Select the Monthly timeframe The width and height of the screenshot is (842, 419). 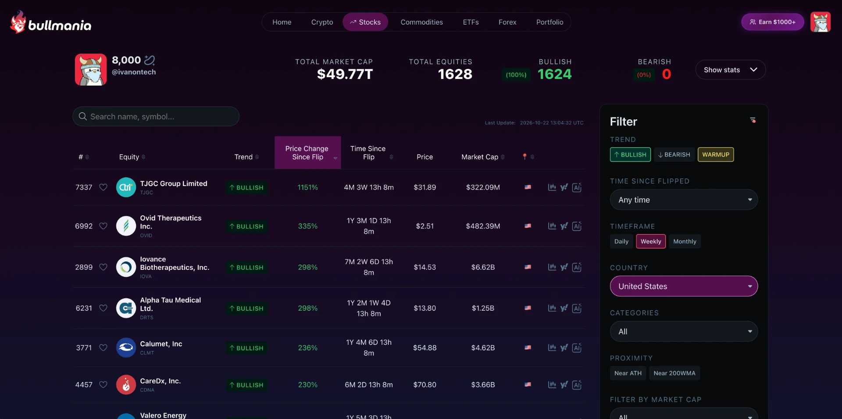685,241
